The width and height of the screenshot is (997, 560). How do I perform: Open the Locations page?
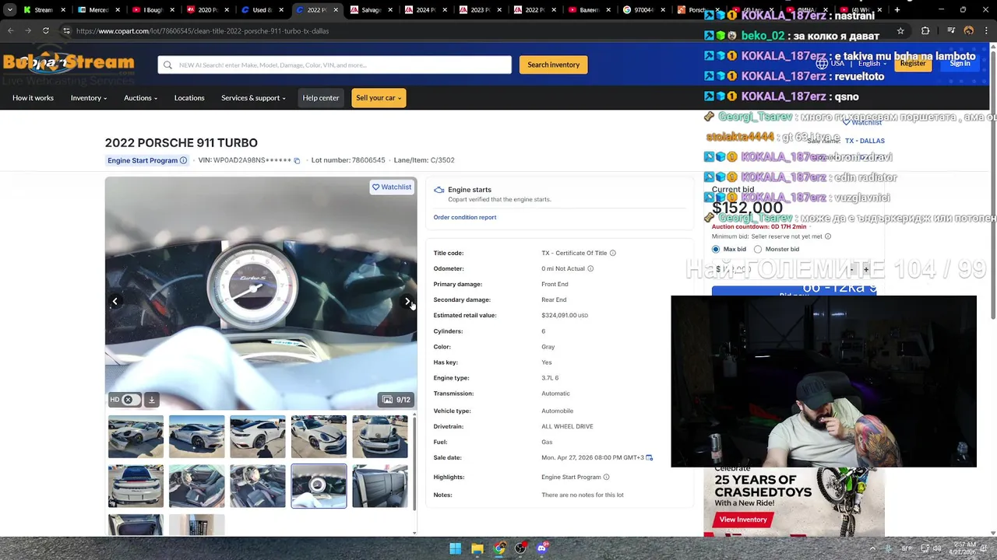click(x=189, y=98)
